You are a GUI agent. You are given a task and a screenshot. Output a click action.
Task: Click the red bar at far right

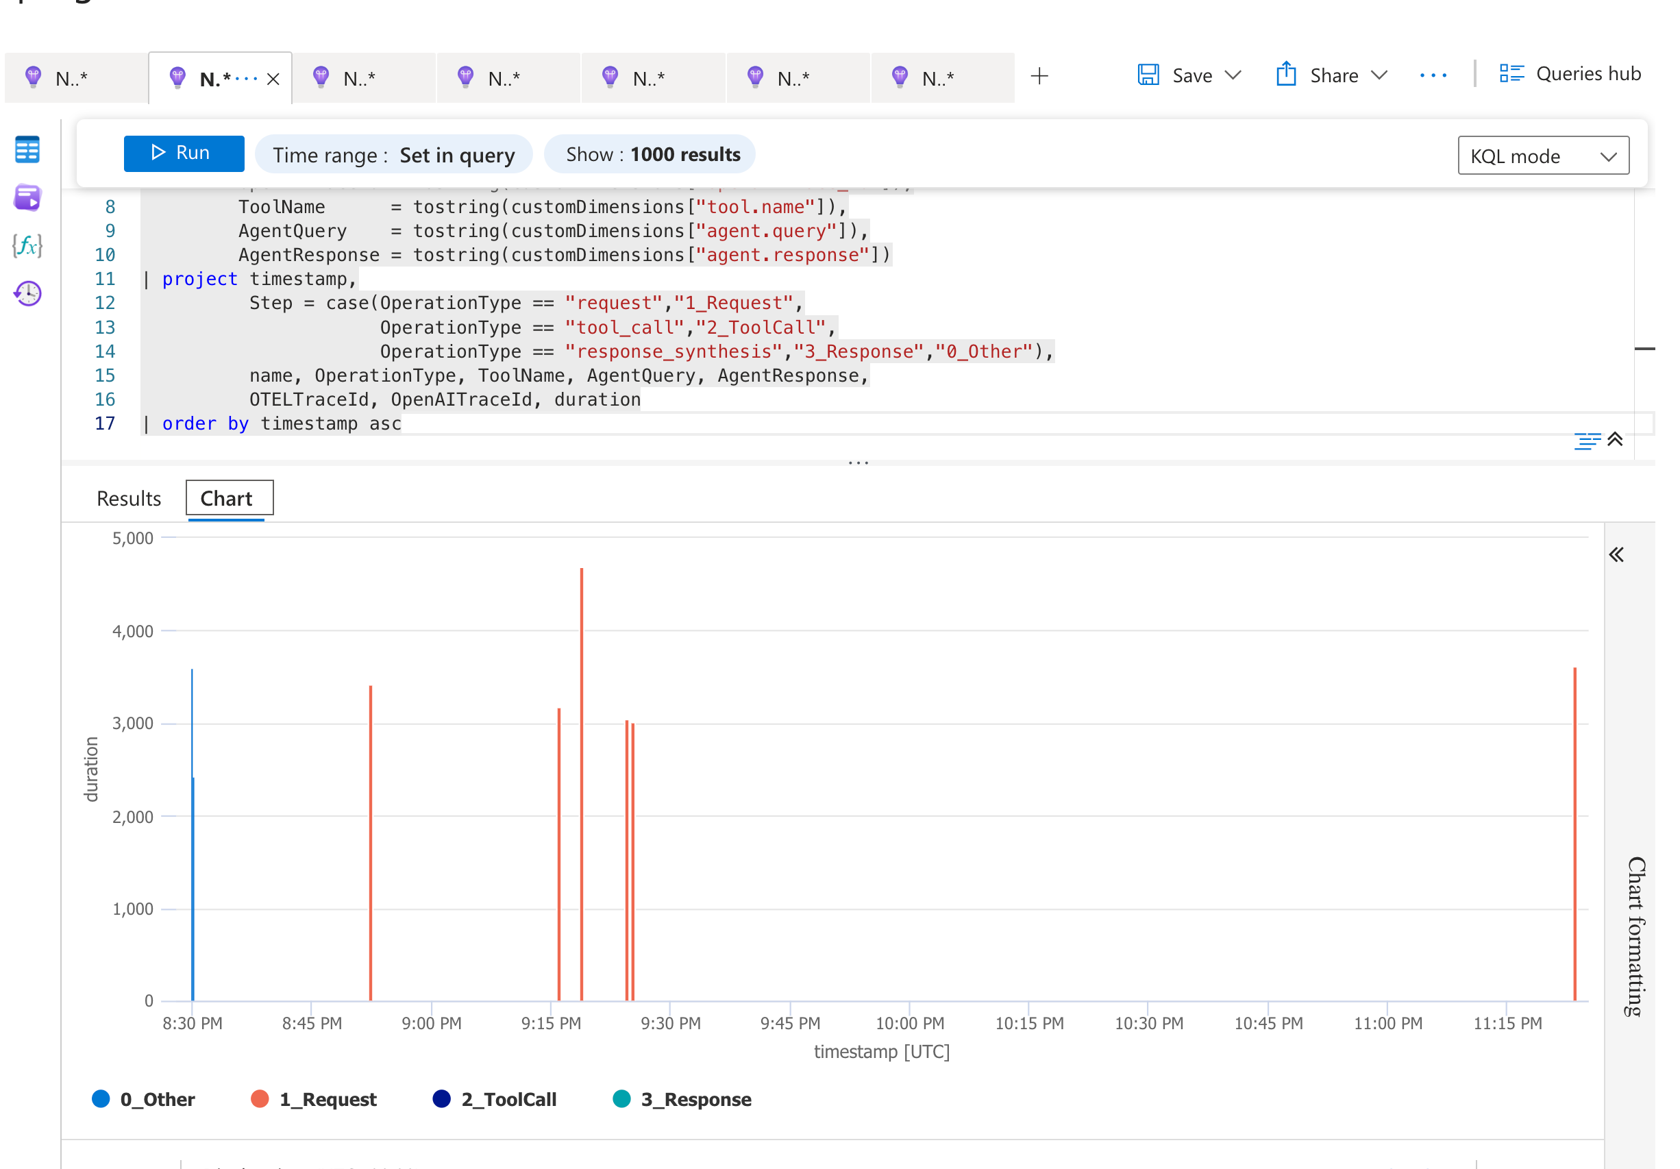tap(1574, 834)
